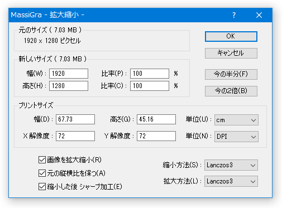Screen dimensions: 282x208
Task: Focus the print 高さ(G) input field
Action: (x=156, y=119)
